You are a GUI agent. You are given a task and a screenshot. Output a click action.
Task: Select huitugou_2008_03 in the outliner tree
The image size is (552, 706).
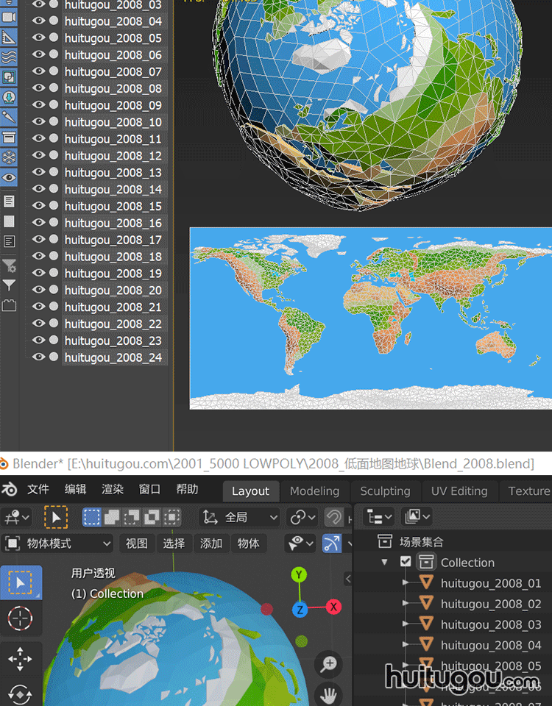click(490, 624)
